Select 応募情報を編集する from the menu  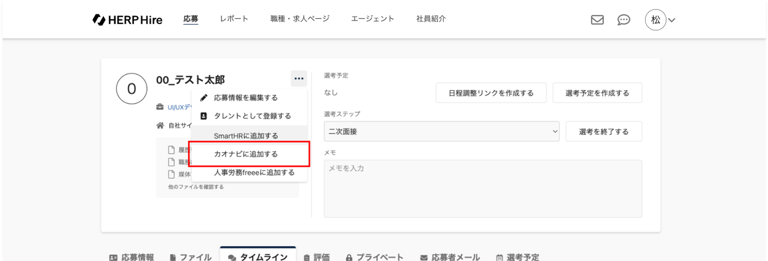pyautogui.click(x=249, y=98)
